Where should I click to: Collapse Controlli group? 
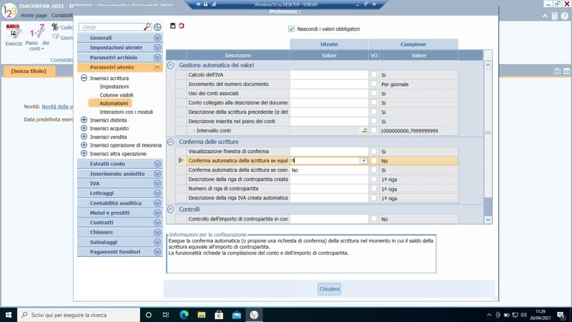point(170,210)
